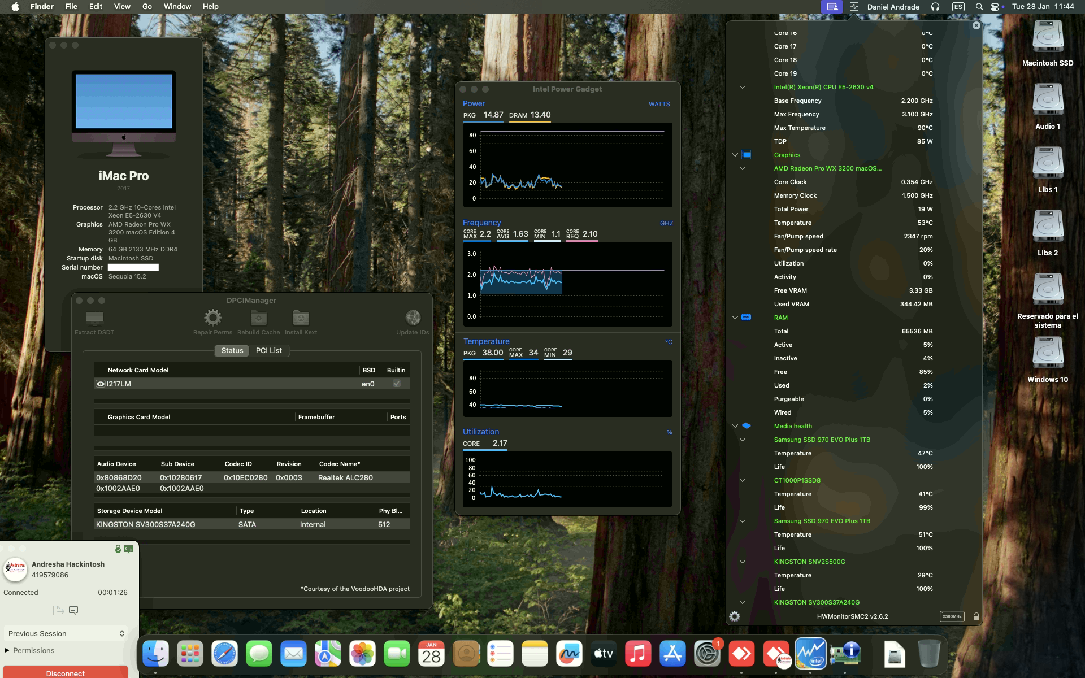
Task: Collapse the AMD Radeon Pro WX 3200 section
Action: pos(742,168)
